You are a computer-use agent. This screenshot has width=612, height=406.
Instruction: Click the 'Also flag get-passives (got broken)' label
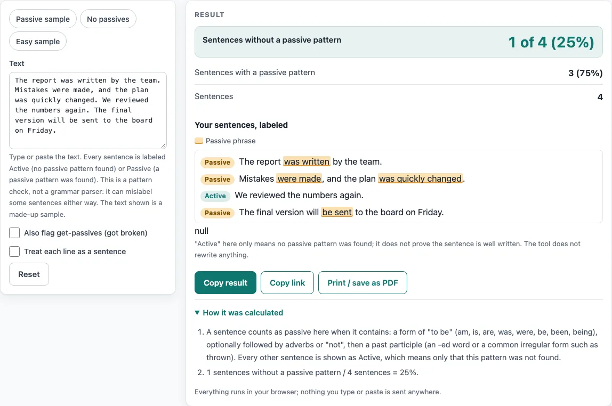(x=85, y=233)
